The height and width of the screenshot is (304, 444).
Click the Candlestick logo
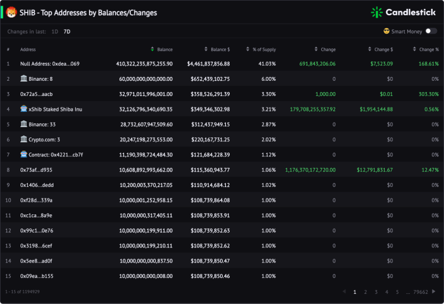[x=403, y=12]
